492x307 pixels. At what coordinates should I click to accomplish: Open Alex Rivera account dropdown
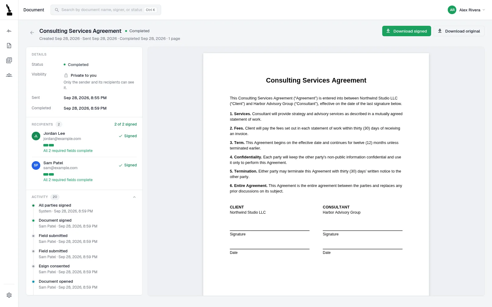pyautogui.click(x=466, y=10)
